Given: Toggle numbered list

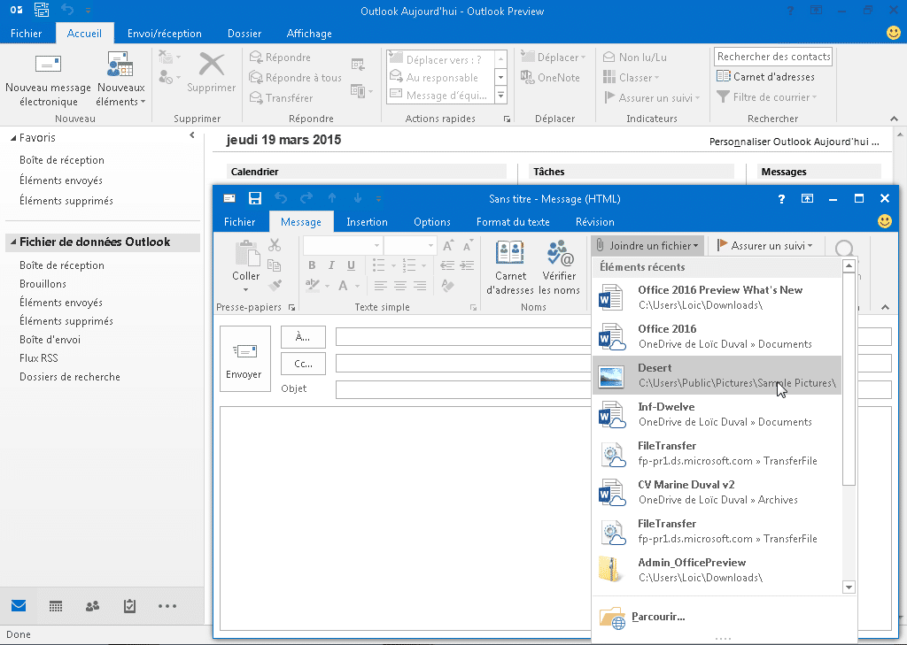Looking at the screenshot, I should click(409, 265).
